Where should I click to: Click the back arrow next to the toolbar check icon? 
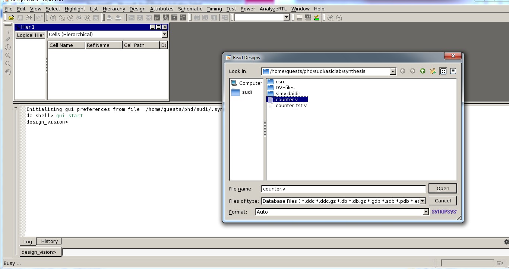coord(331,17)
